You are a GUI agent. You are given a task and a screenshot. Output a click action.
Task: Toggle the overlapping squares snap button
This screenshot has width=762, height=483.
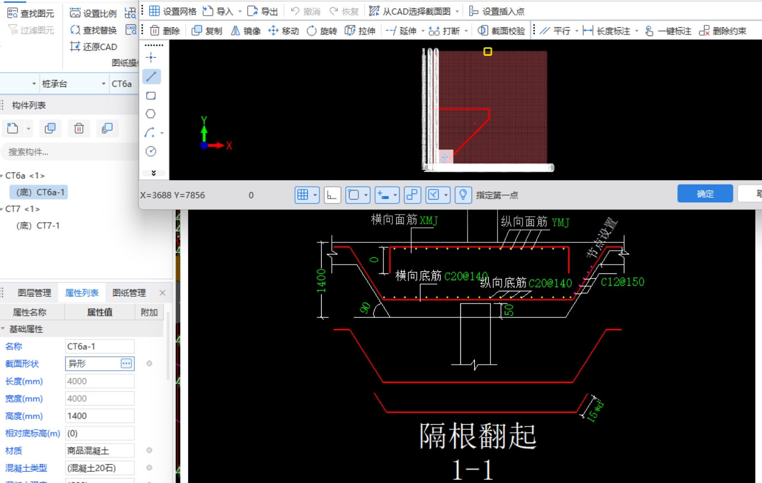coord(412,195)
